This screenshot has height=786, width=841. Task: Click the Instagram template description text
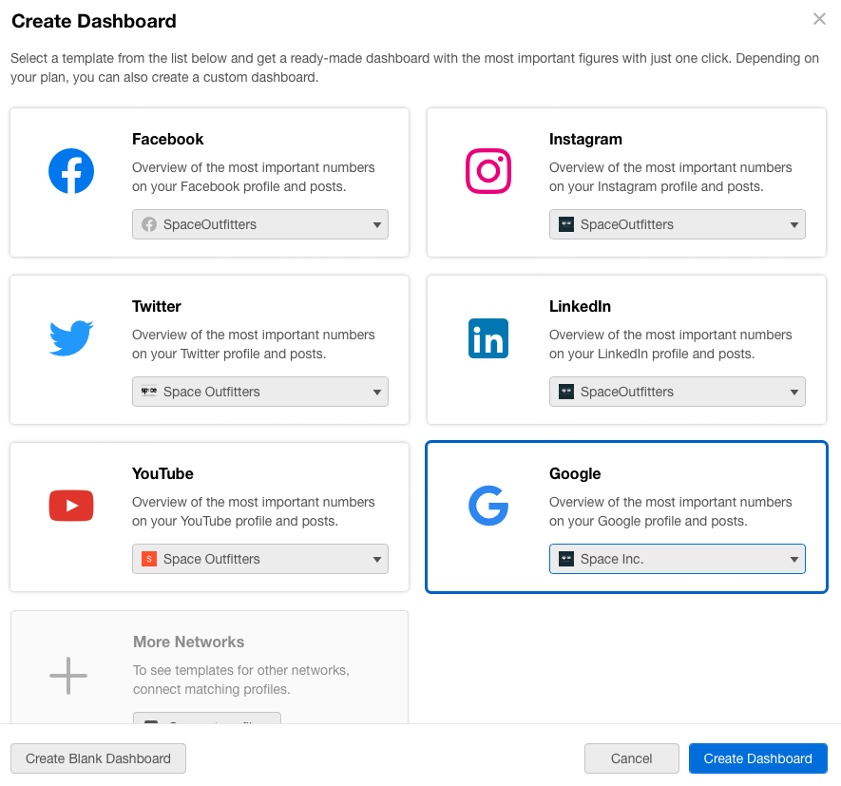pos(671,177)
